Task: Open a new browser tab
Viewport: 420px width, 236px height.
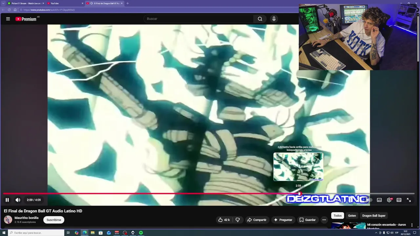Action: click(x=128, y=3)
